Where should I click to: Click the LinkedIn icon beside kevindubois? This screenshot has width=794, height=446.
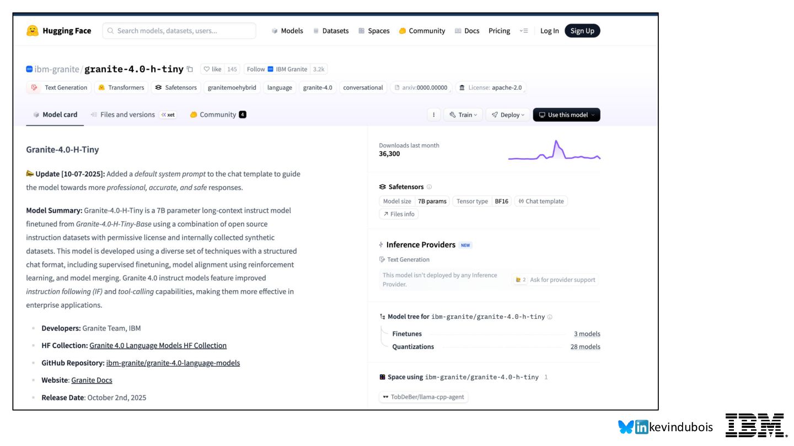coord(641,427)
